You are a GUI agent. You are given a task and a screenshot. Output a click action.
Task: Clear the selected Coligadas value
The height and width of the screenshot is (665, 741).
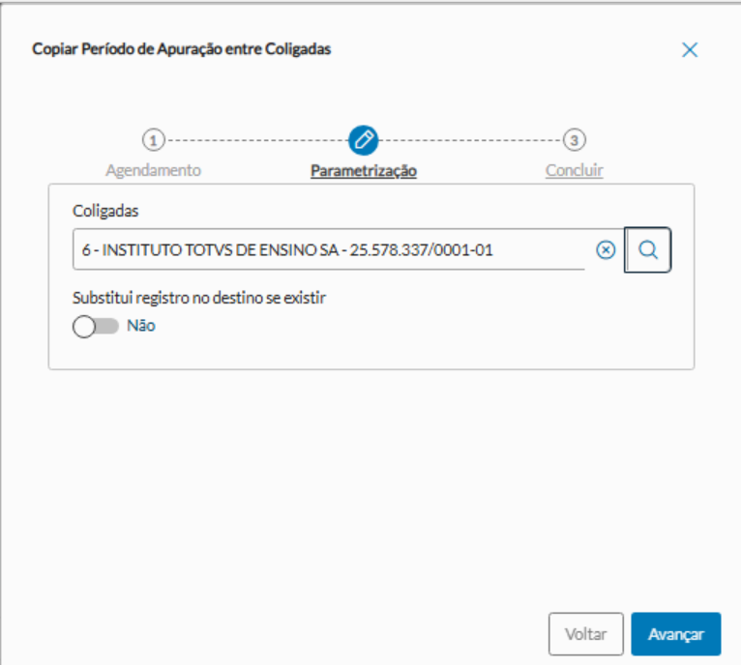pos(606,250)
